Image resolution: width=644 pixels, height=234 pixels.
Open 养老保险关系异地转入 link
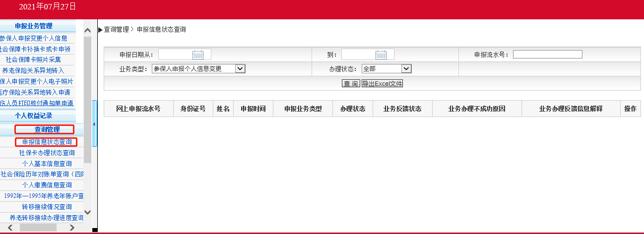pyautogui.click(x=34, y=70)
